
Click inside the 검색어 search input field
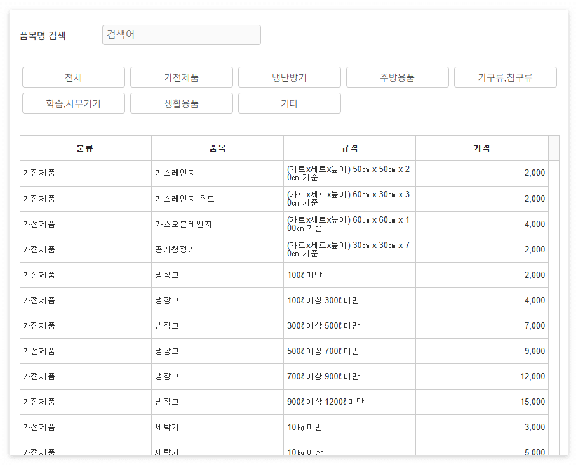[x=181, y=35]
